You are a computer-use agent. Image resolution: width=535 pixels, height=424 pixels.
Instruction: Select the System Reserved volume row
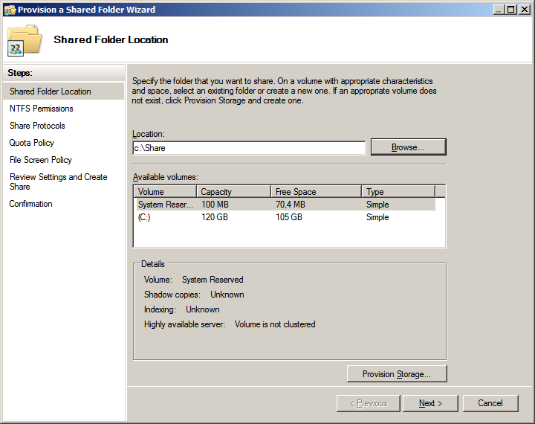[x=285, y=205]
